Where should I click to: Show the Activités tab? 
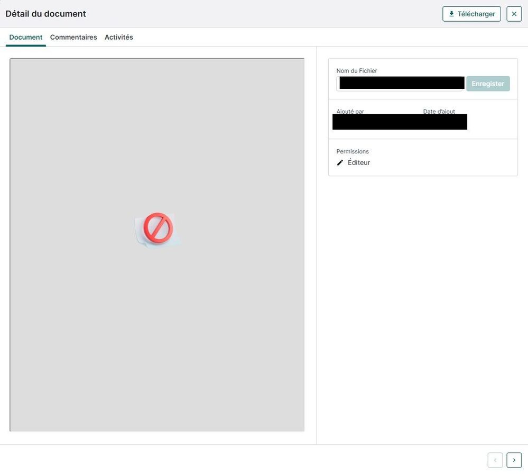coord(119,37)
